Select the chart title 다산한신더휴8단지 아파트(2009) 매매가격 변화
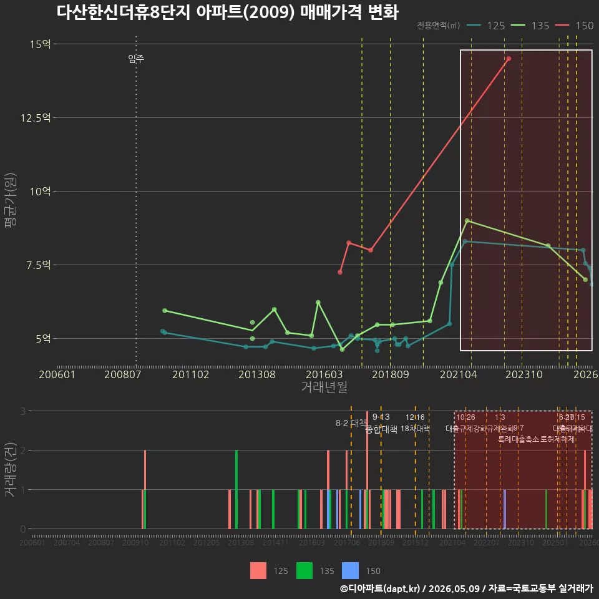599x599 pixels. point(228,12)
